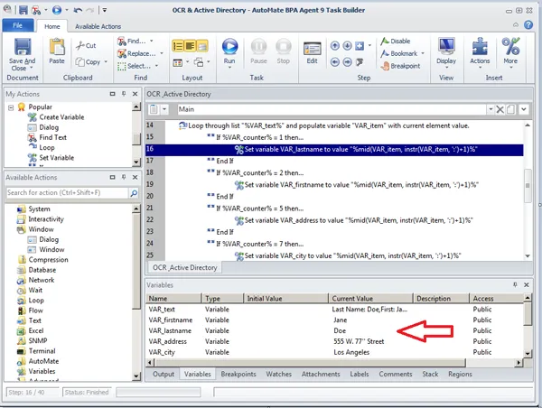This screenshot has width=542, height=408.
Task: Open the Breakpoints tab at bottom
Action: tap(238, 374)
